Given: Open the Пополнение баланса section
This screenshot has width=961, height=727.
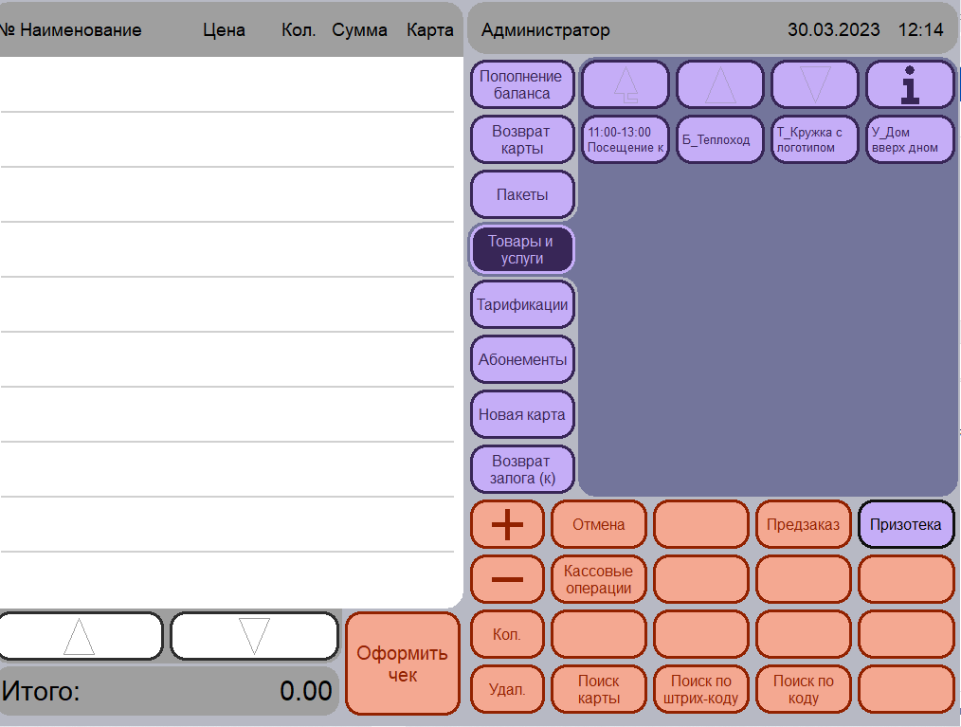Looking at the screenshot, I should point(522,84).
